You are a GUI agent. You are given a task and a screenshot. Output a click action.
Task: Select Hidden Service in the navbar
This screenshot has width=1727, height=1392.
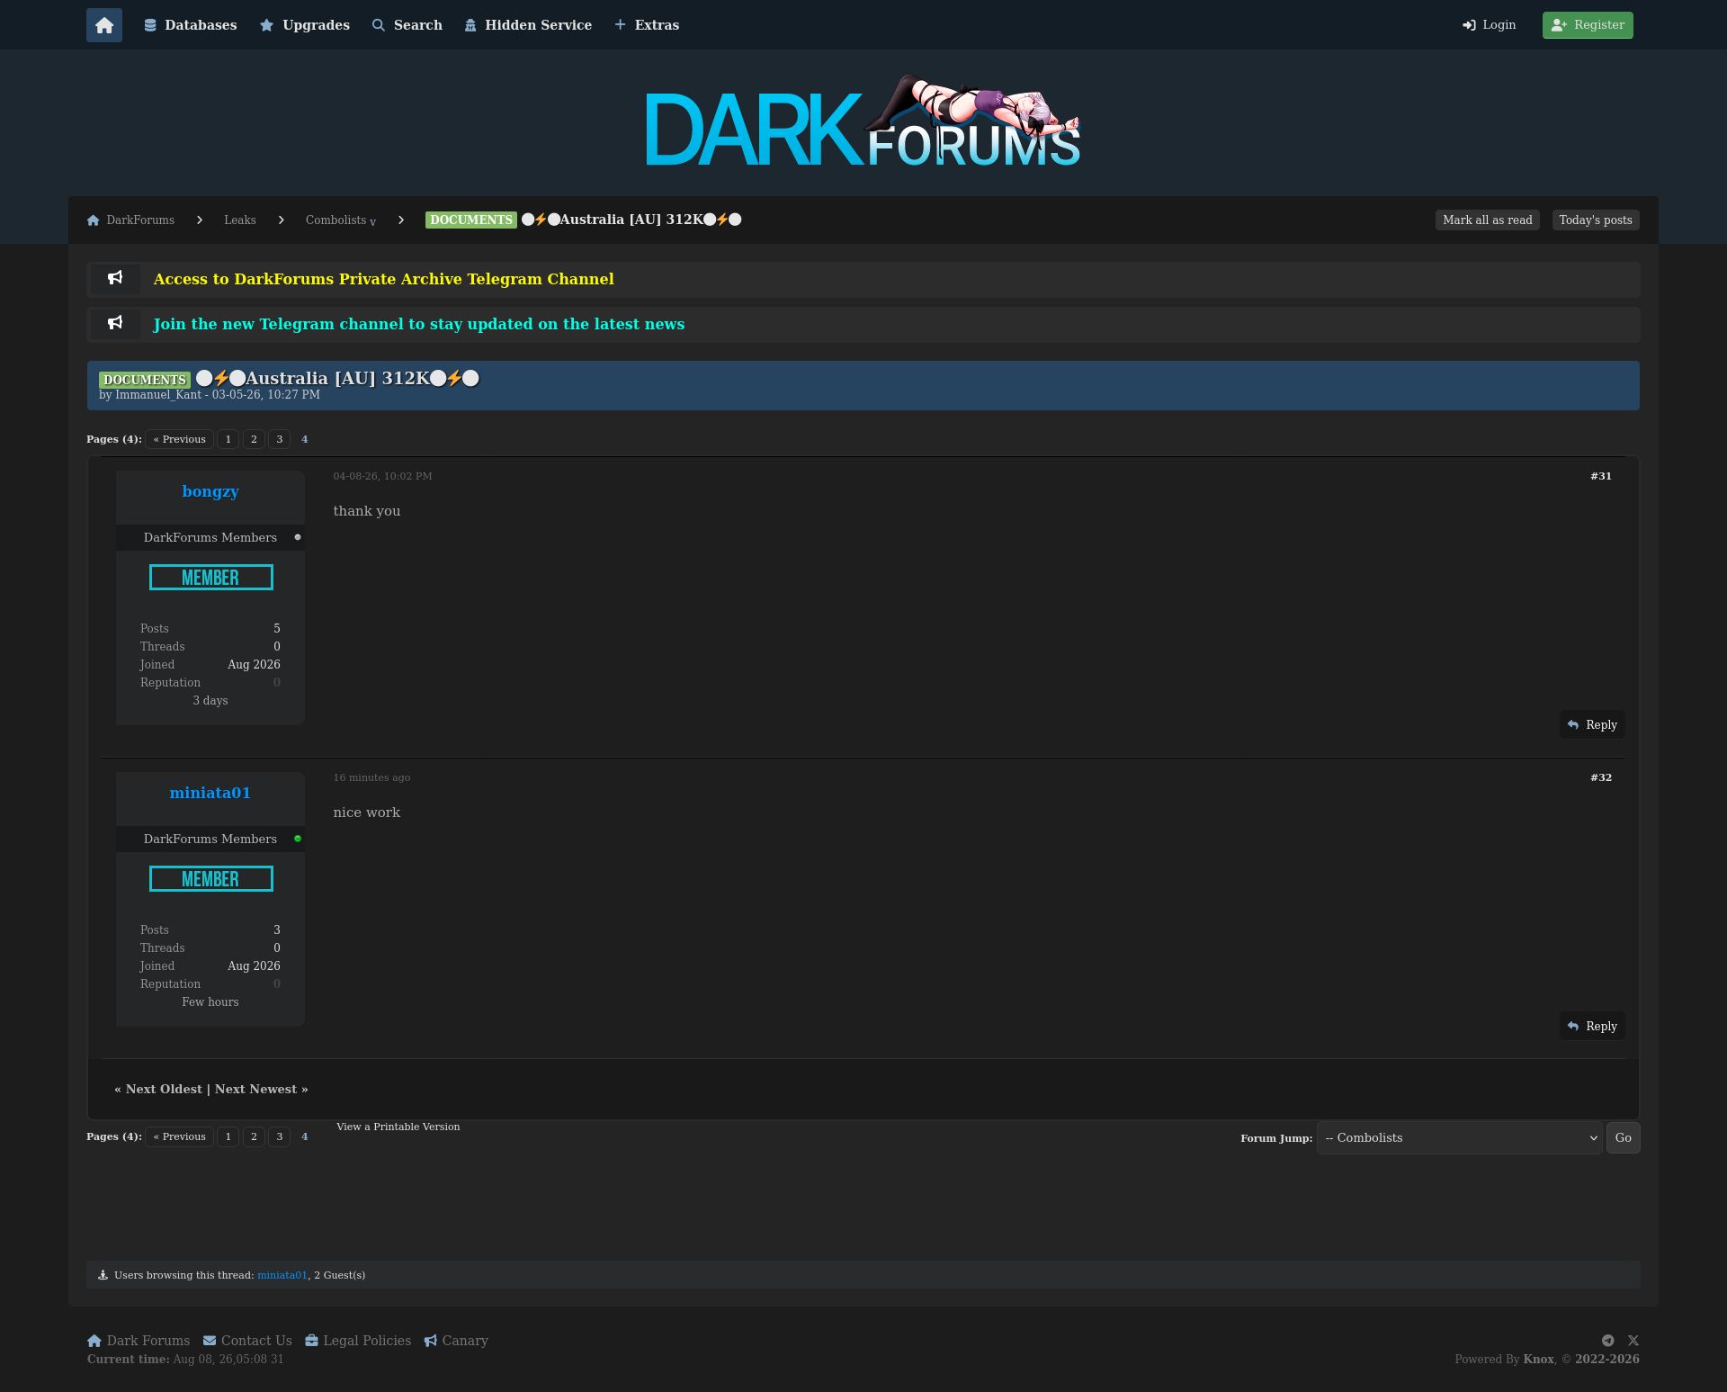528,25
